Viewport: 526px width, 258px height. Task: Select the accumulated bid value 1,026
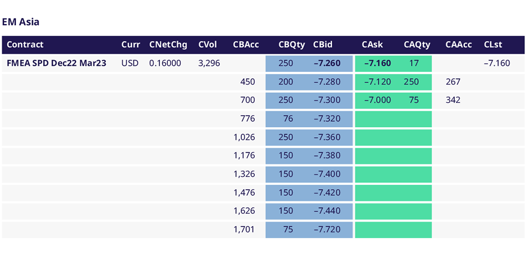(244, 137)
